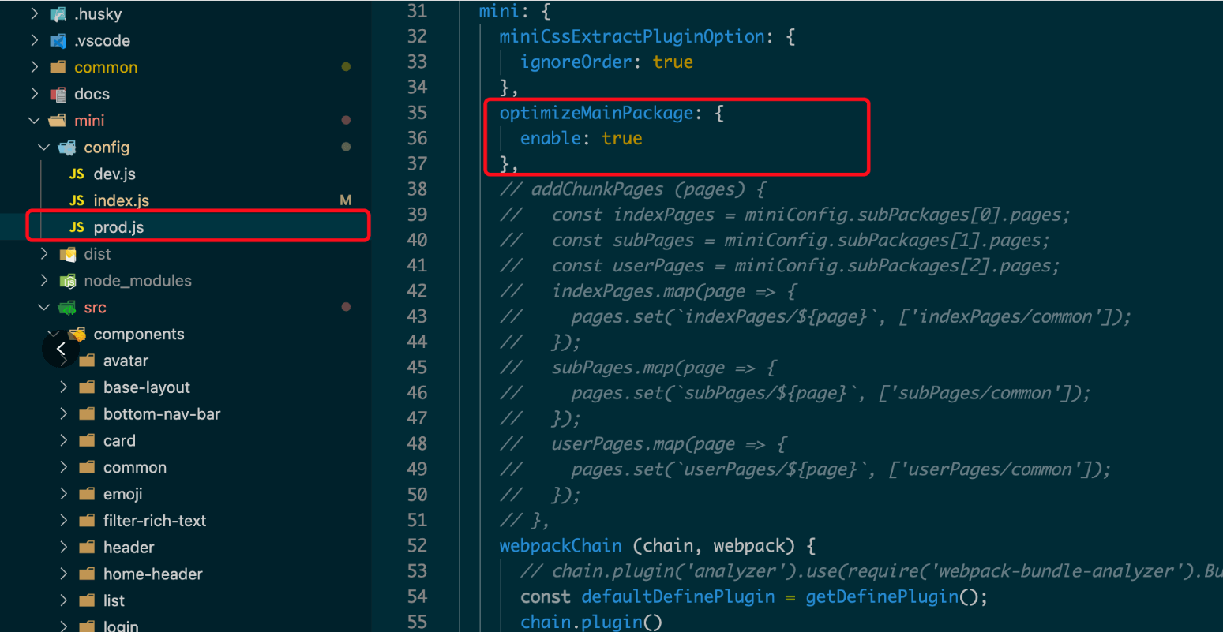This screenshot has height=632, width=1223.
Task: Expand the common folder at top
Action: [34, 67]
